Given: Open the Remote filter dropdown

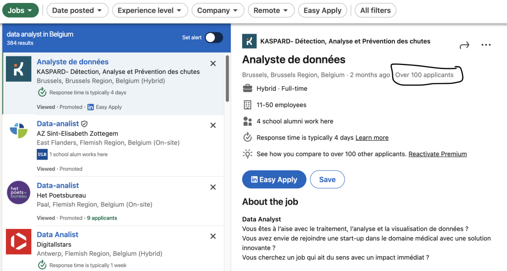Looking at the screenshot, I should [x=271, y=10].
